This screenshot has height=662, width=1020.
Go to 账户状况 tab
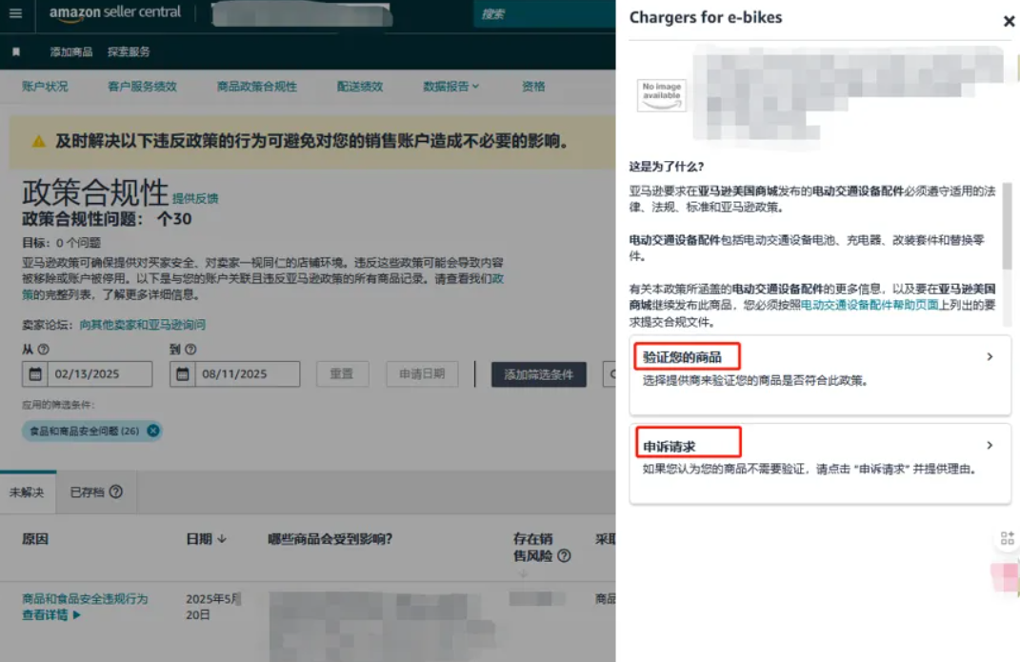(x=45, y=87)
